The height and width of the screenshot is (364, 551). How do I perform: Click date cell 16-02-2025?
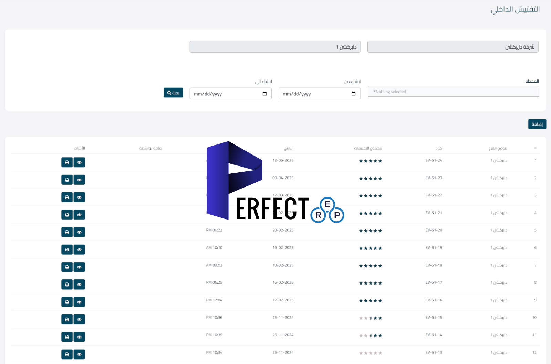(283, 282)
